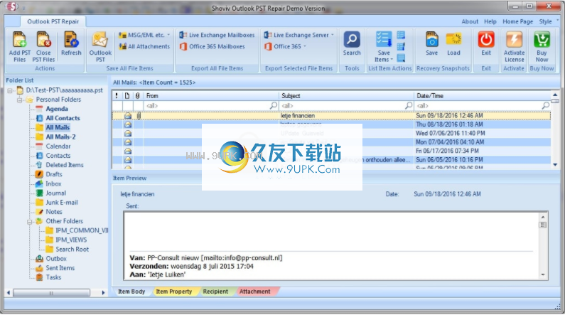This screenshot has width=565, height=315.
Task: Open the Style menu
Action: click(545, 21)
